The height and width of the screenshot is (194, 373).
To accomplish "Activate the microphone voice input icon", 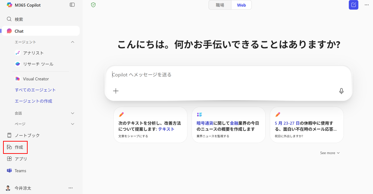I will coord(341,91).
